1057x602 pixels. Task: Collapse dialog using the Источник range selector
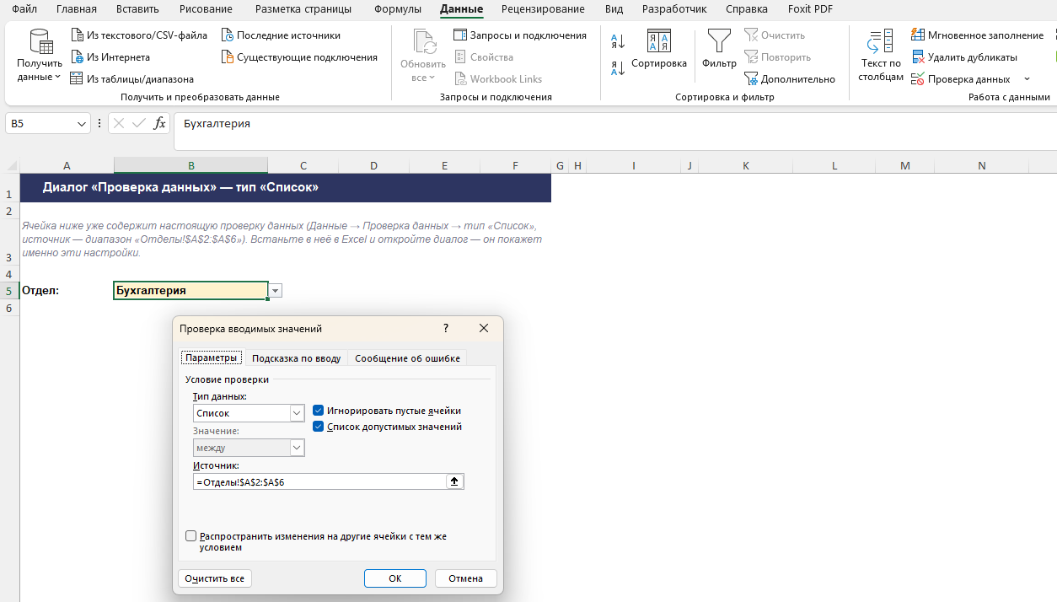(x=454, y=481)
